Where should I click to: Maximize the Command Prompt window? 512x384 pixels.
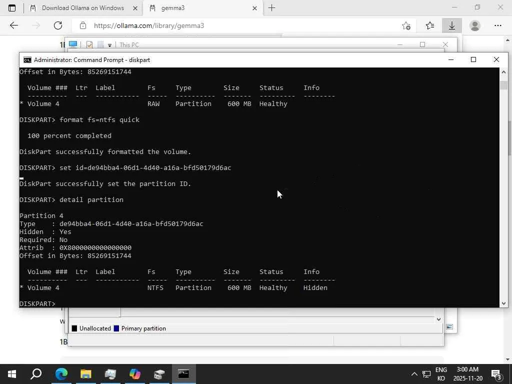473,60
